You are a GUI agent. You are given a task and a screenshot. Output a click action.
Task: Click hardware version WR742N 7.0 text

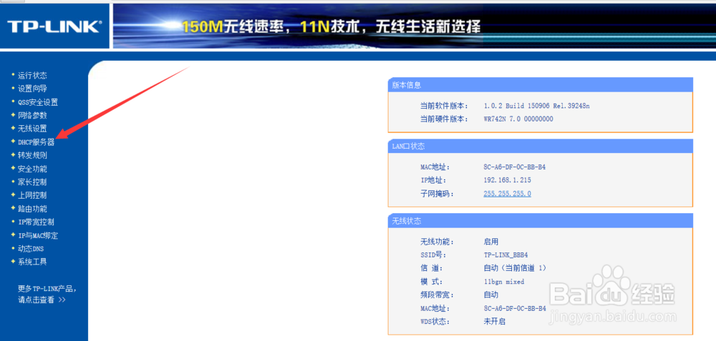click(518, 119)
